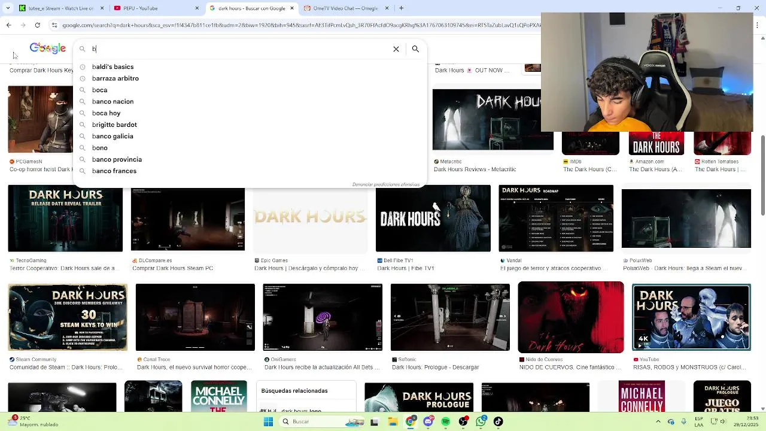Choose the "banco galicia" suggestion
Viewport: 766px width, 431px height.
click(113, 136)
